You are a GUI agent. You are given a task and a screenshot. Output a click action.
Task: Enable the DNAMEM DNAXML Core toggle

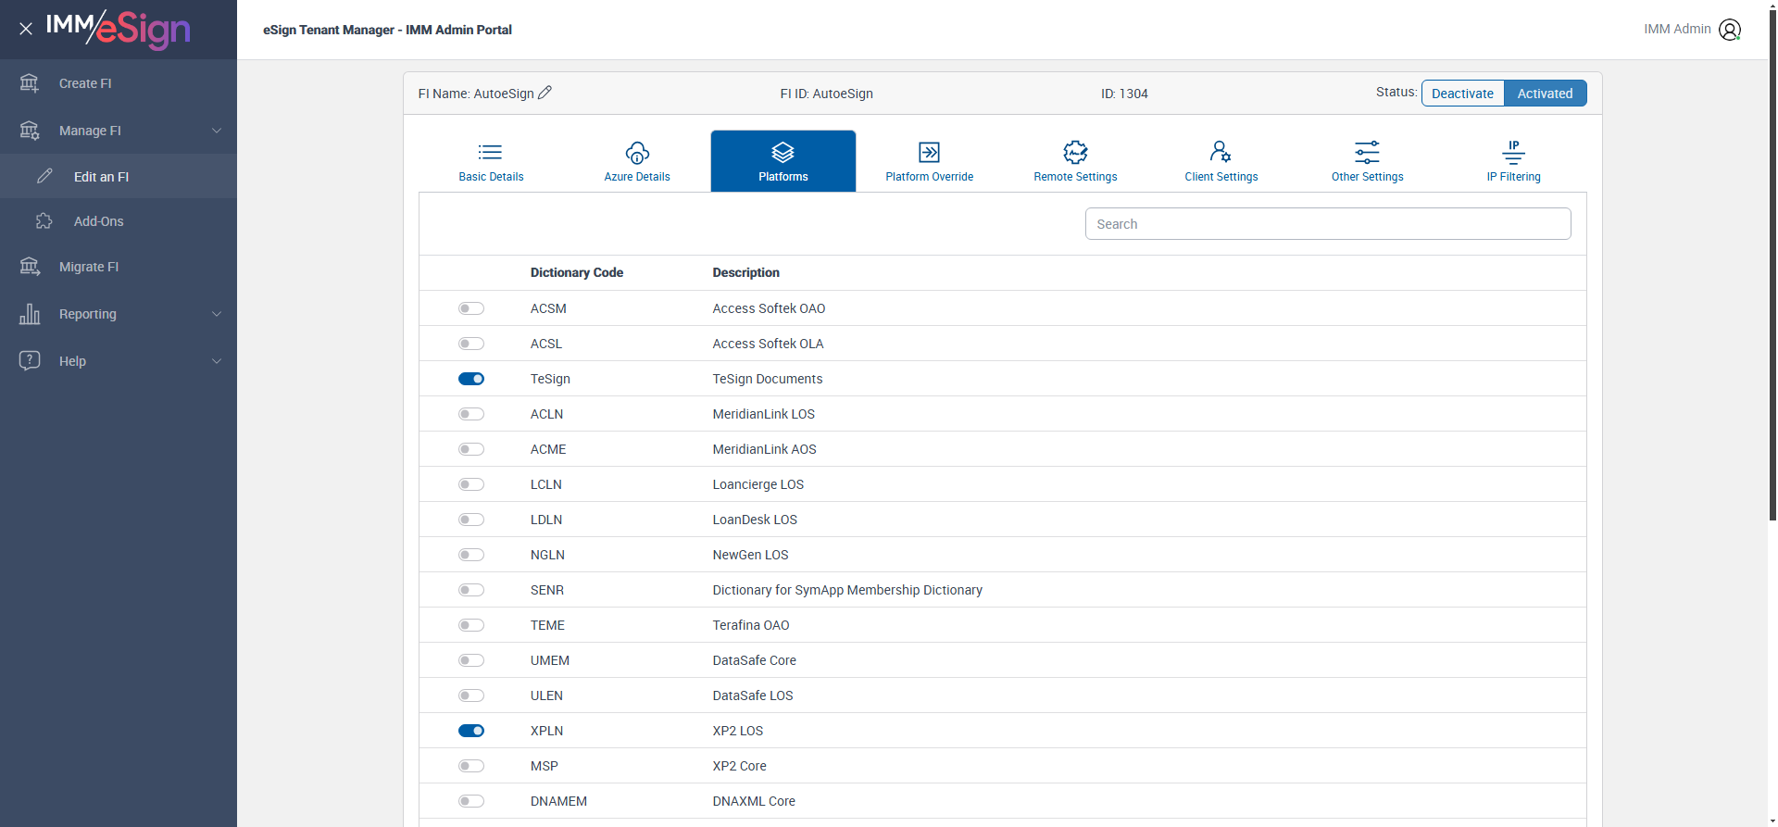(471, 801)
